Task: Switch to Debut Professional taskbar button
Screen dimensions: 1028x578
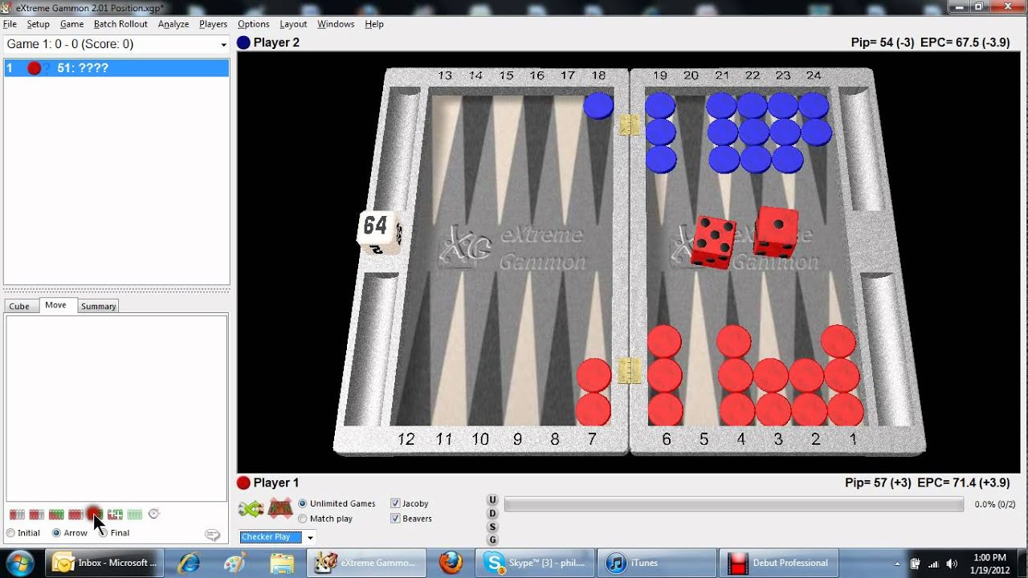Action: [x=779, y=563]
